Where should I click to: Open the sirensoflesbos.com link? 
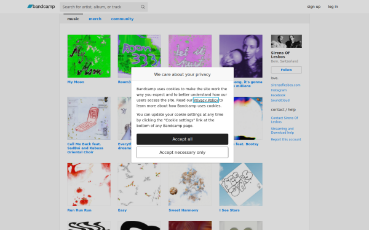285,85
